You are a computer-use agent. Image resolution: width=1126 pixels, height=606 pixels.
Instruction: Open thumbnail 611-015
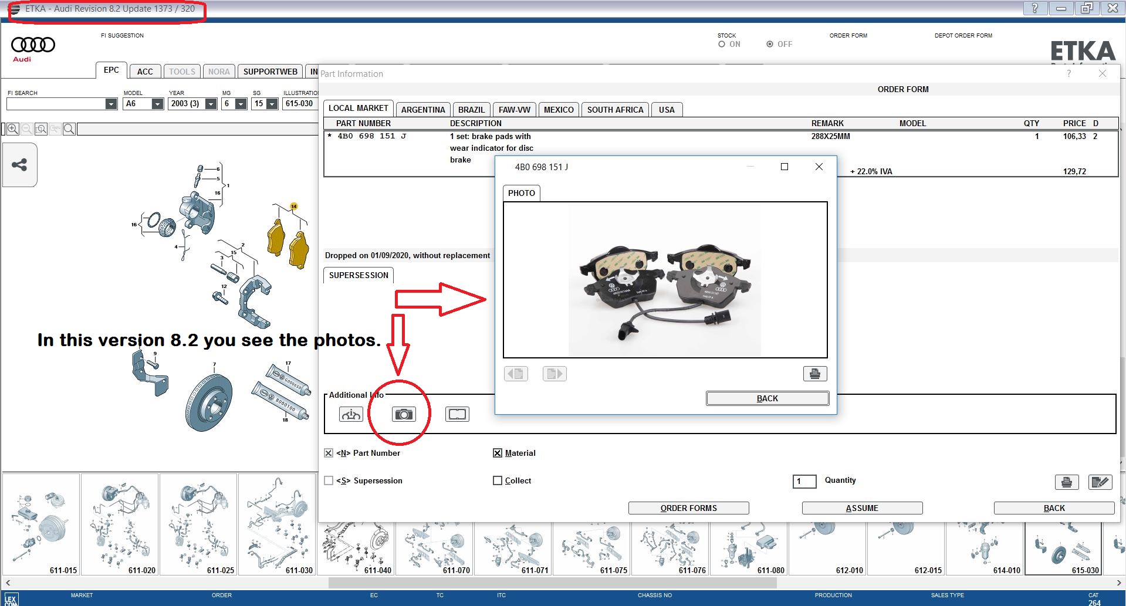pyautogui.click(x=41, y=524)
